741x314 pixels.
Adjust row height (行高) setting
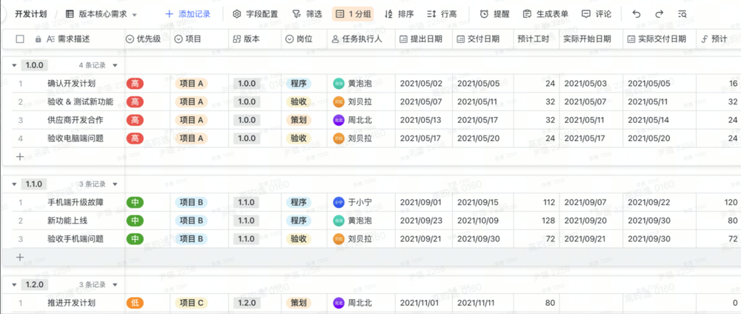(442, 14)
